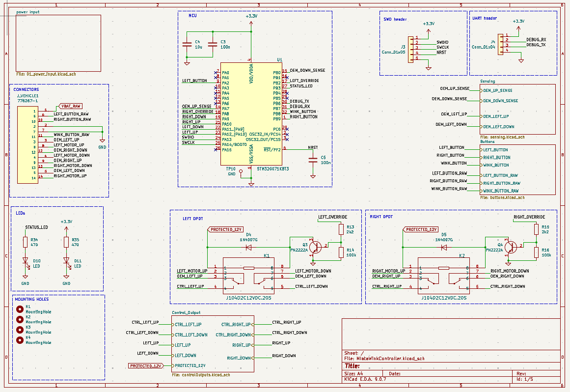
Task: Click the MCU section title text
Action: coord(192,16)
